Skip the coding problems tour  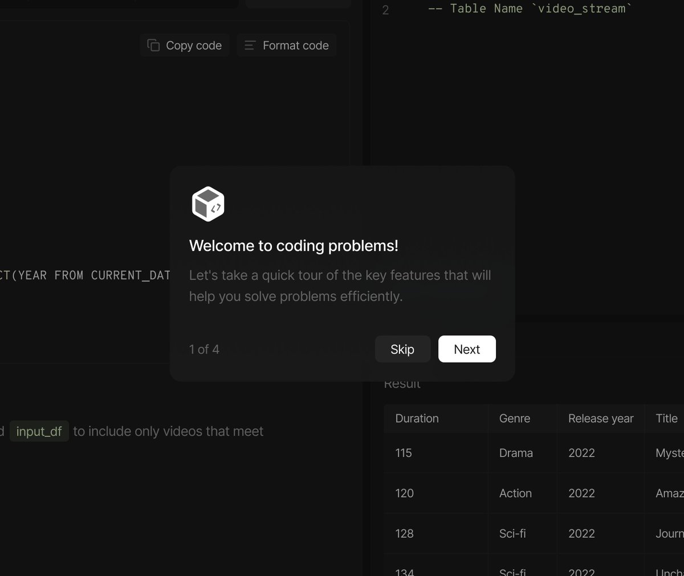pyautogui.click(x=402, y=349)
